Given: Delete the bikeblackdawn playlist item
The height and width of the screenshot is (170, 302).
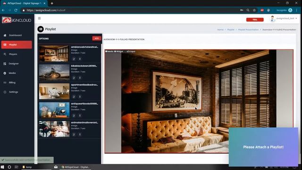Looking at the screenshot, I should [80, 77].
